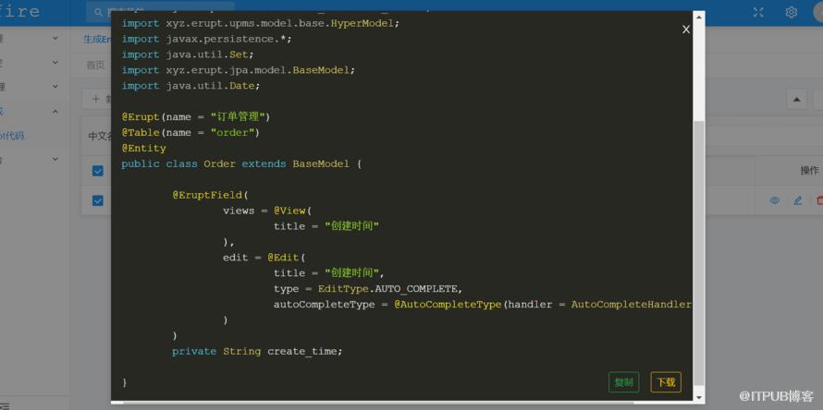Toggle the checkbox in the first data row

click(x=98, y=200)
